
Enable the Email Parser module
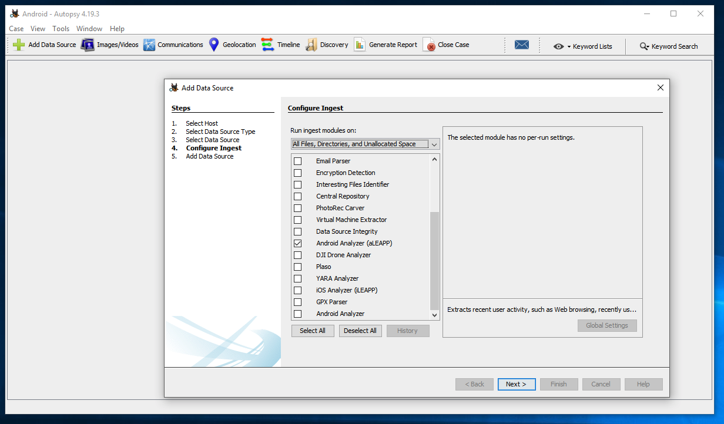coord(297,161)
